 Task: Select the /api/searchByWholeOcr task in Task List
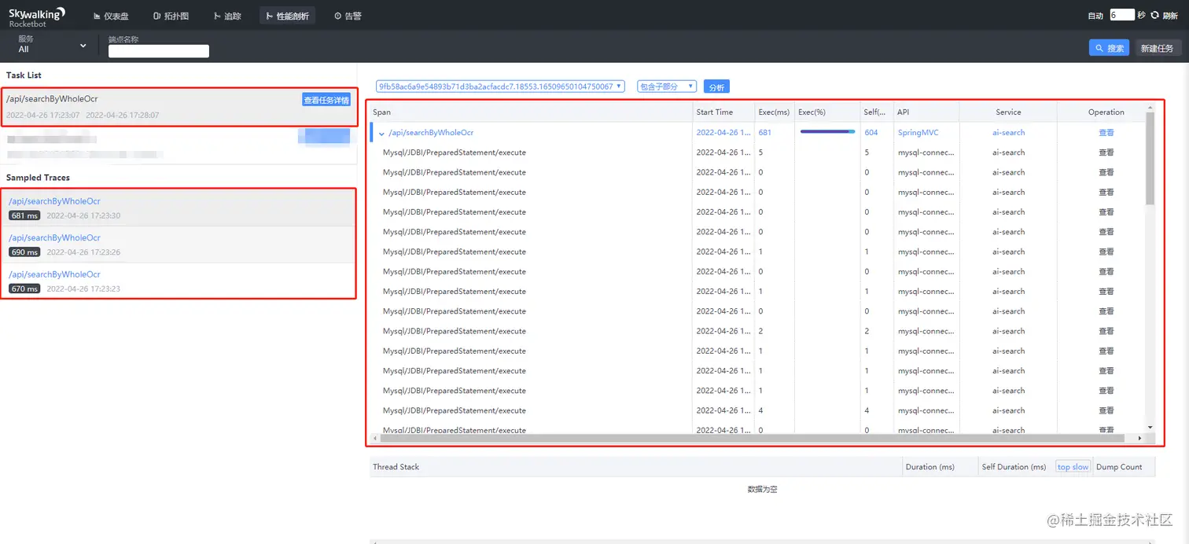(179, 107)
